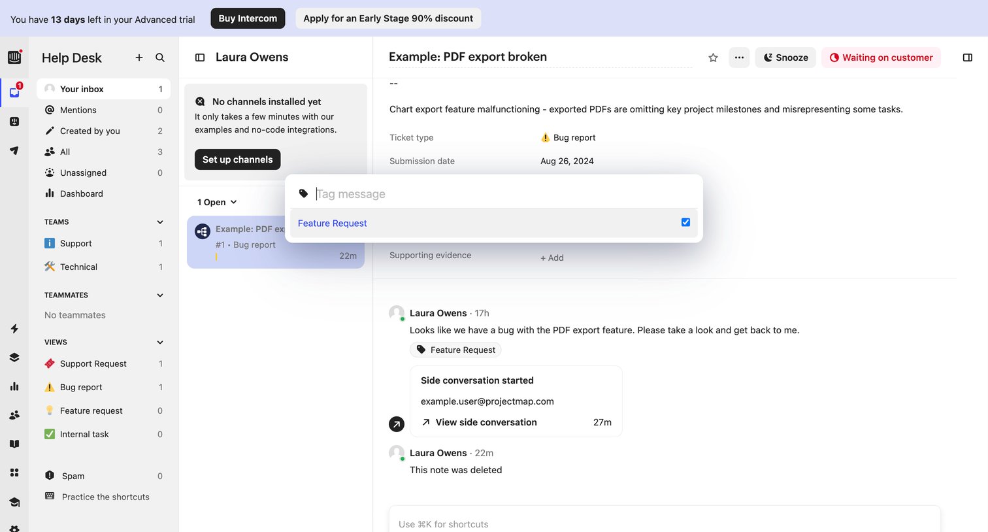This screenshot has height=532, width=988.
Task: Snooze the conversation
Action: (x=785, y=58)
